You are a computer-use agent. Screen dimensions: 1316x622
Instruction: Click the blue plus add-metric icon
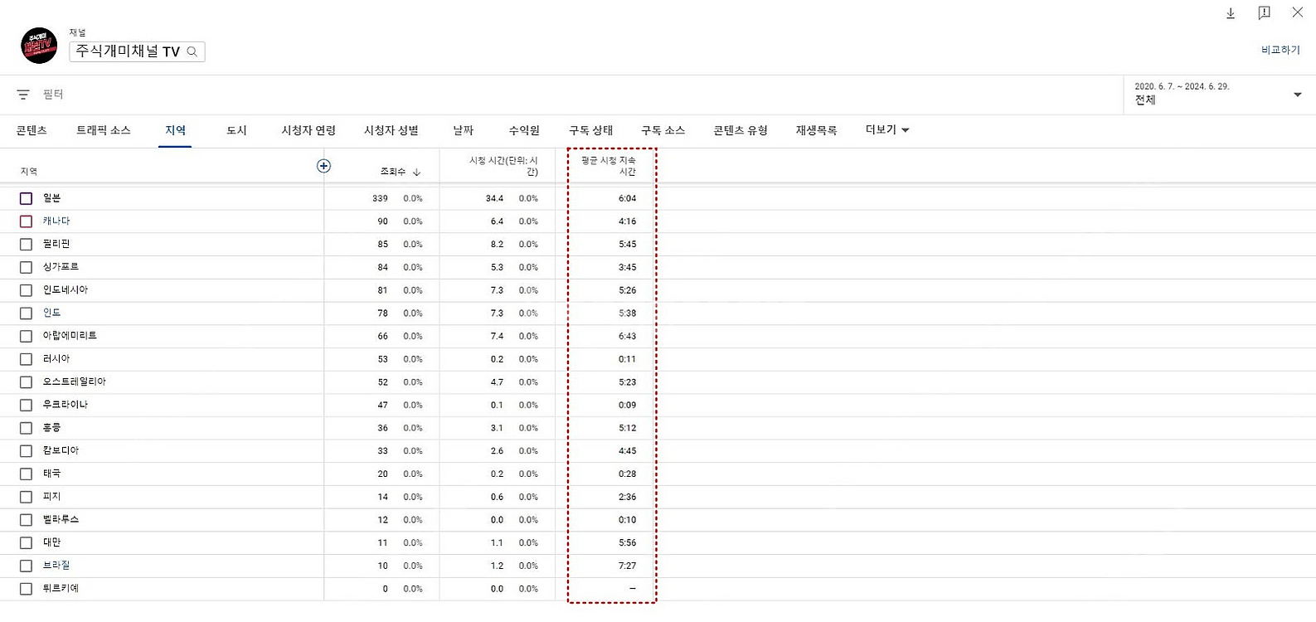tap(323, 166)
